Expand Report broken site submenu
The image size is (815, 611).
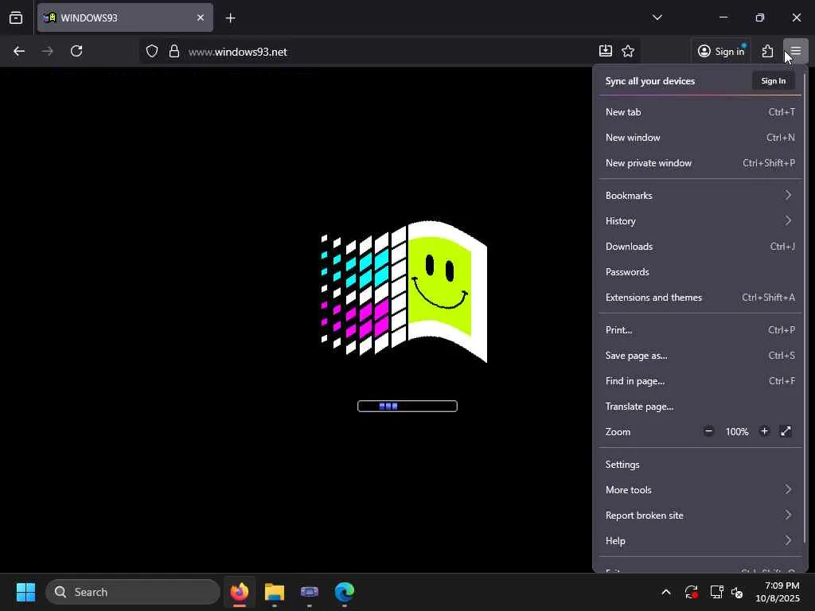click(x=700, y=516)
